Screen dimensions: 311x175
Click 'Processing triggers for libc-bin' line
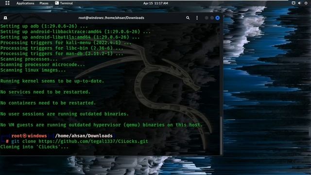tap(62, 48)
